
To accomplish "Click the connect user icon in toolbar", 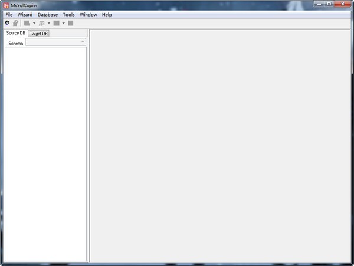I will click(x=7, y=23).
